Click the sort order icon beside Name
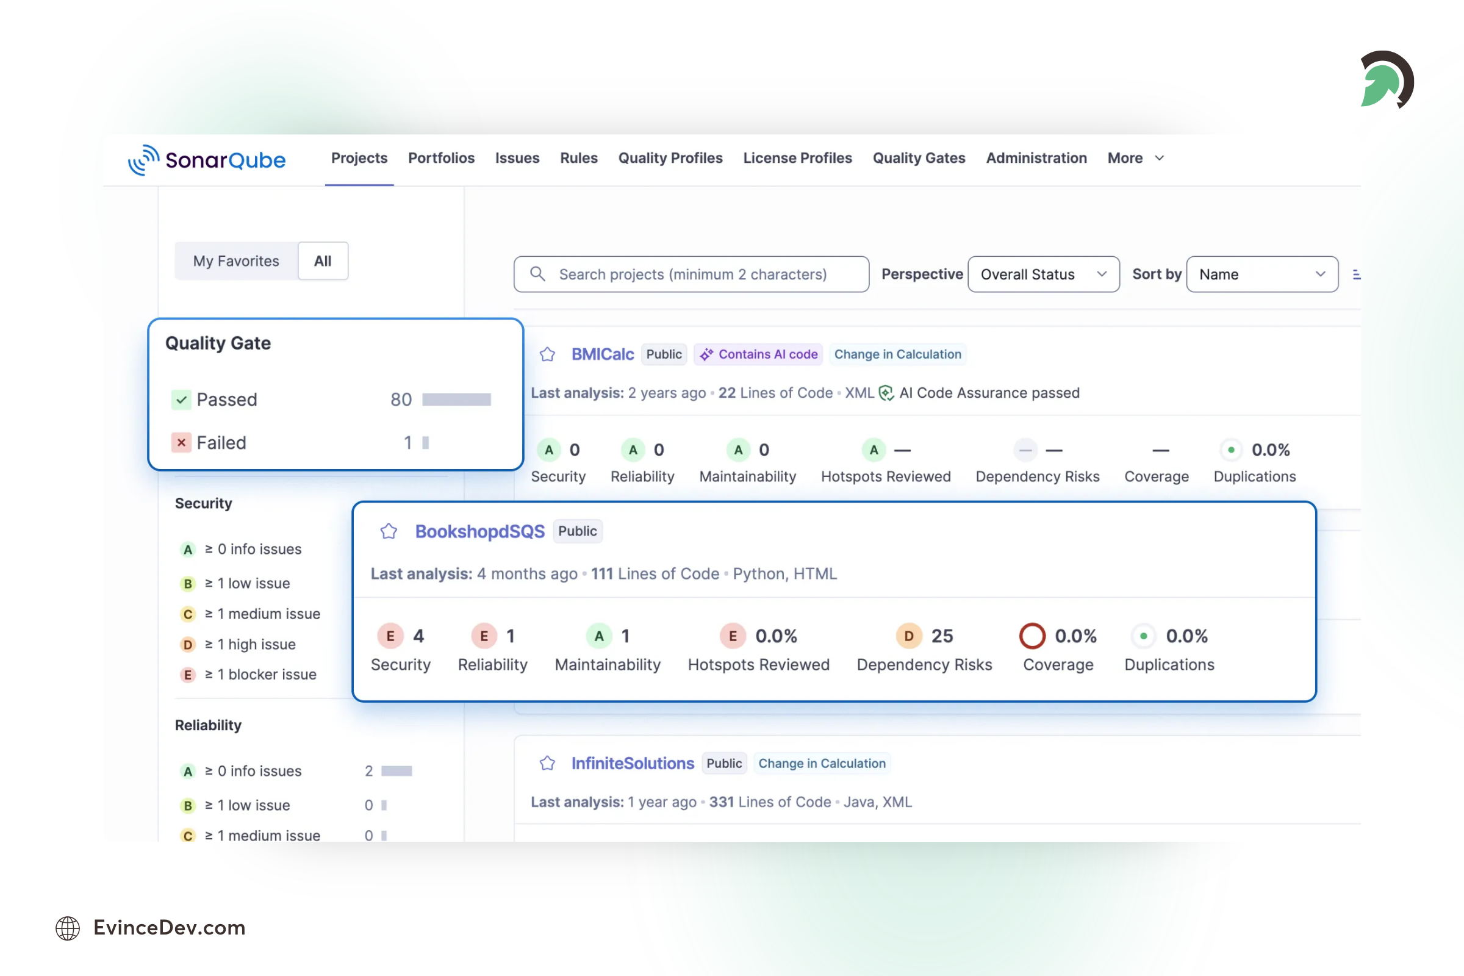This screenshot has width=1464, height=976. click(1356, 274)
